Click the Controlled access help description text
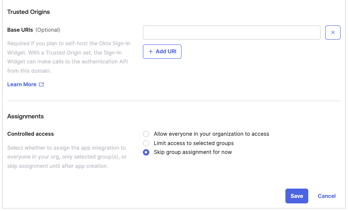 tap(67, 157)
